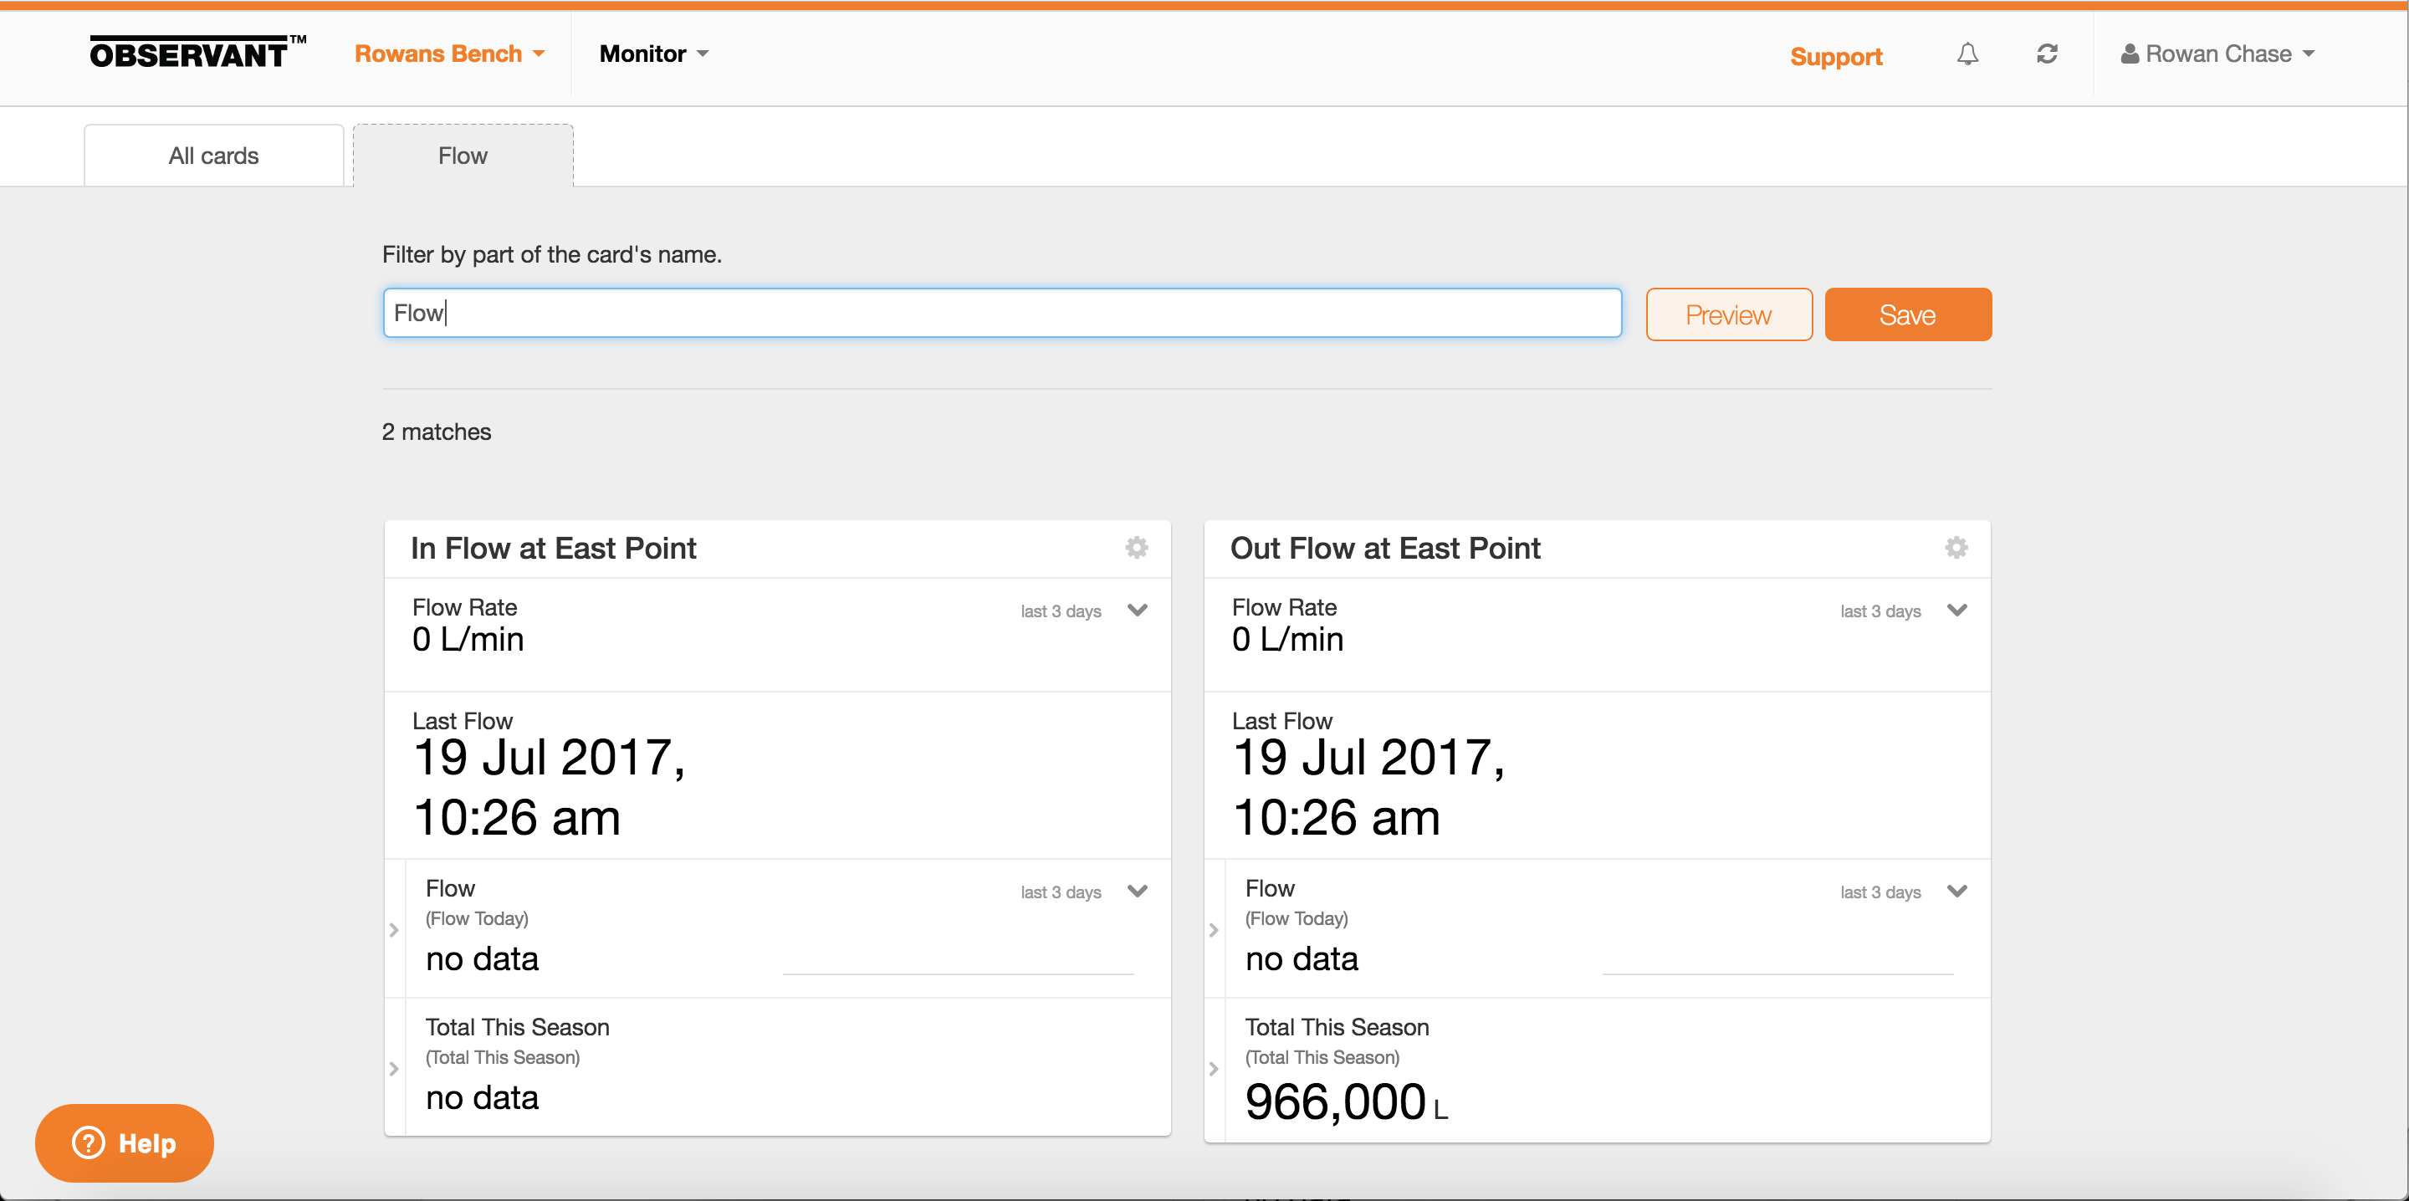This screenshot has width=2409, height=1201.
Task: Click the refresh icon in header
Action: 2046,54
